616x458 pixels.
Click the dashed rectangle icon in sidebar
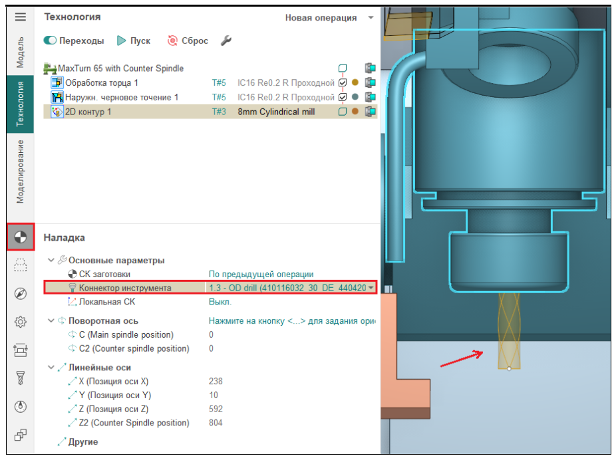[x=21, y=265]
